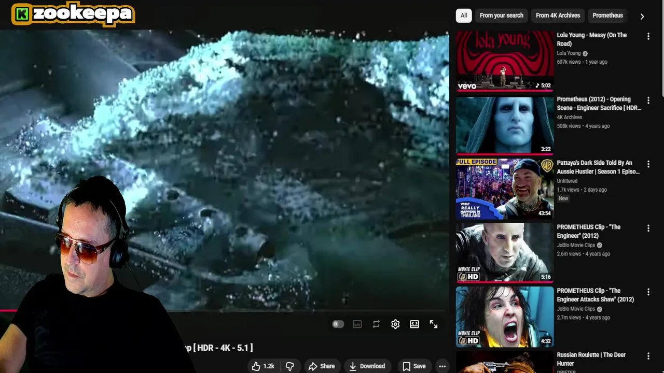Open options menu for The Engineer clip
664x373 pixels.
tap(648, 228)
